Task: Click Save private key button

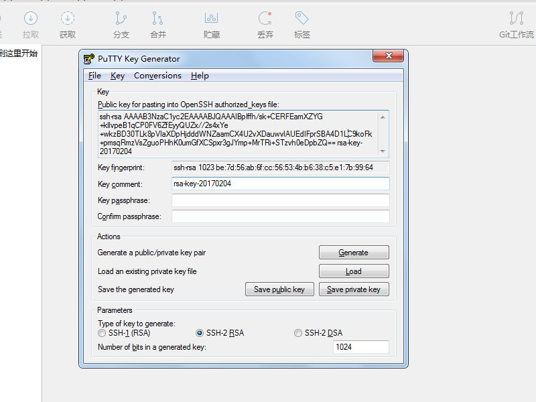Action: pyautogui.click(x=354, y=289)
